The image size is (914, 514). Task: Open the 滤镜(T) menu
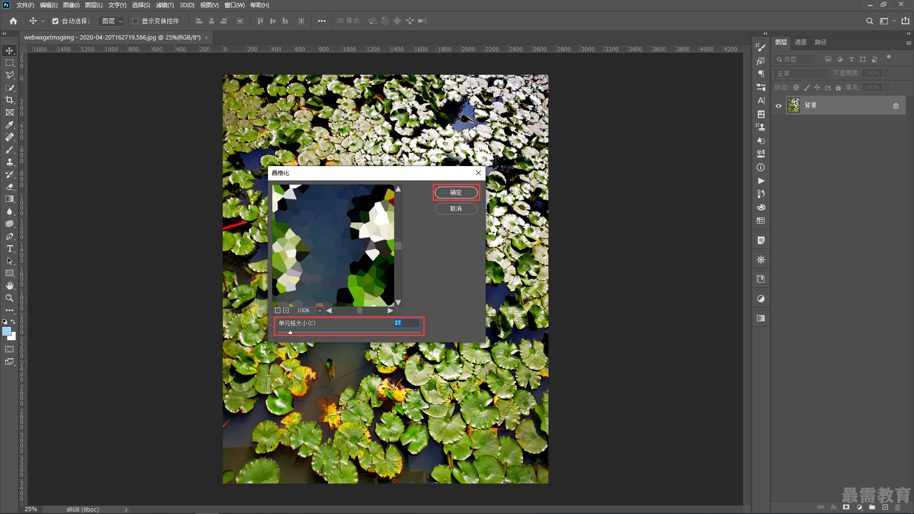(x=165, y=5)
